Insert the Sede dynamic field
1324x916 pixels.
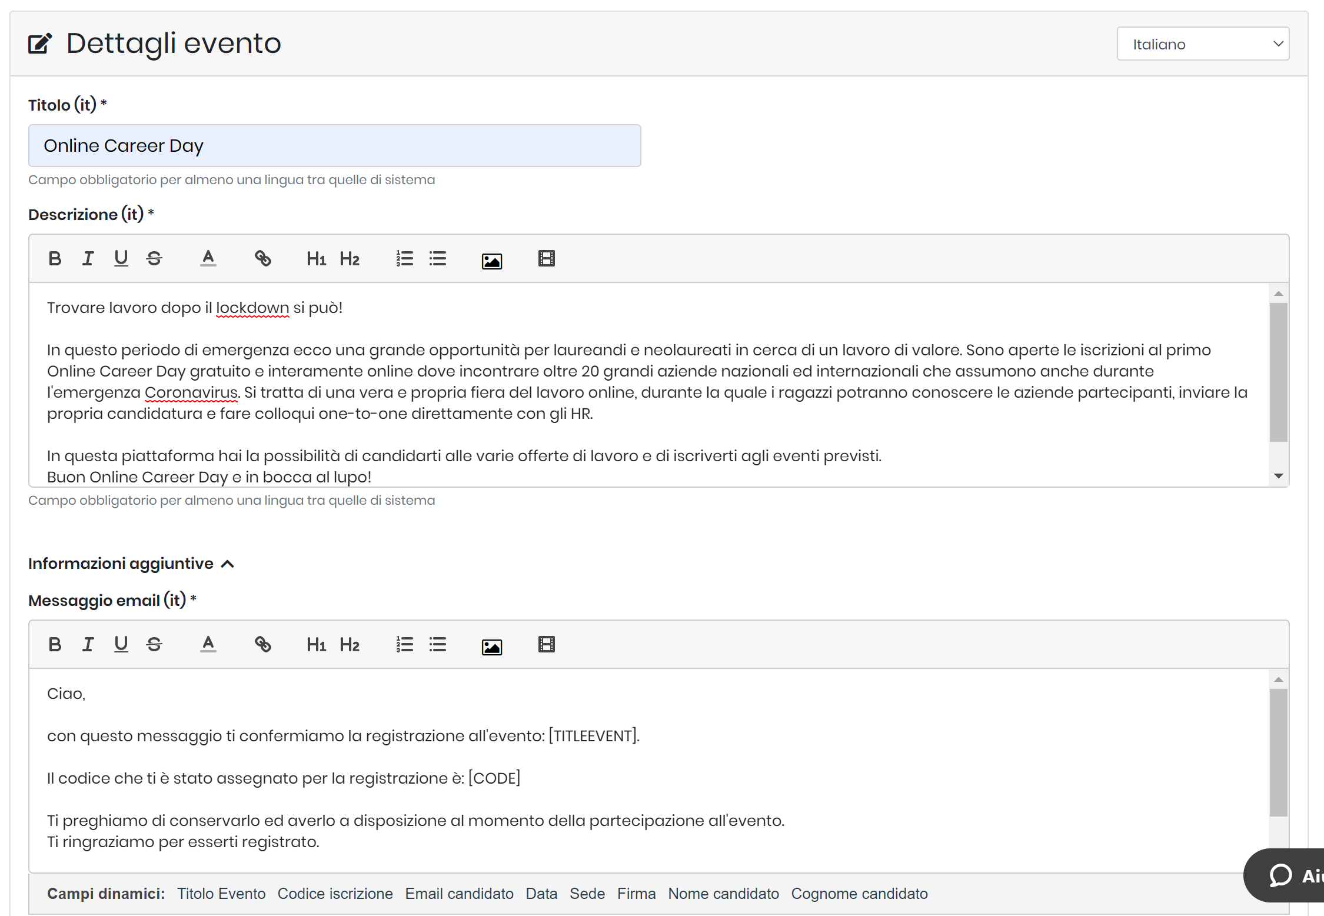coord(587,894)
